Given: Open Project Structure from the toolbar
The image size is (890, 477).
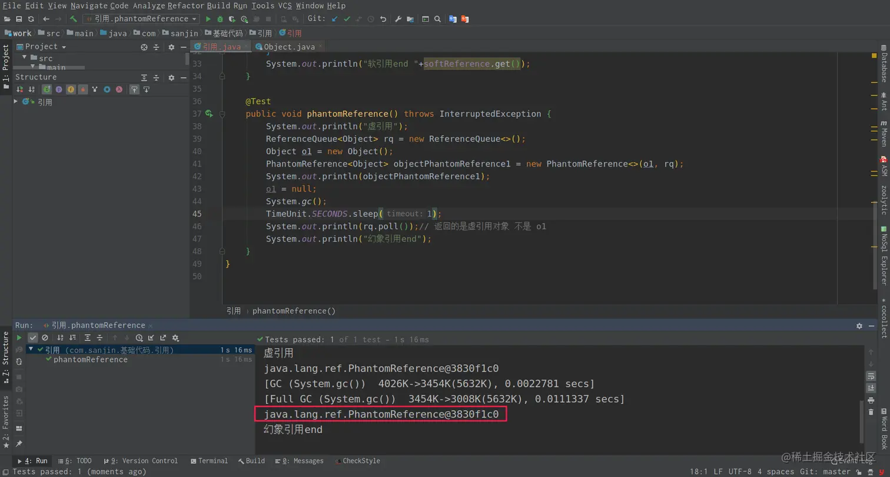Looking at the screenshot, I should (x=410, y=19).
